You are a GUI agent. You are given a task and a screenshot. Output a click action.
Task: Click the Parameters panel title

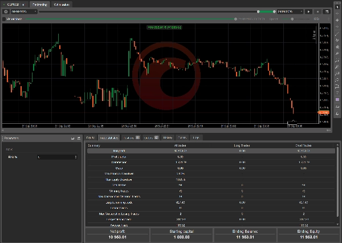11,138
